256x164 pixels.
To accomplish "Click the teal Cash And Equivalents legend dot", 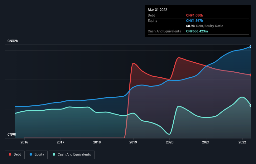I will 54,154.
